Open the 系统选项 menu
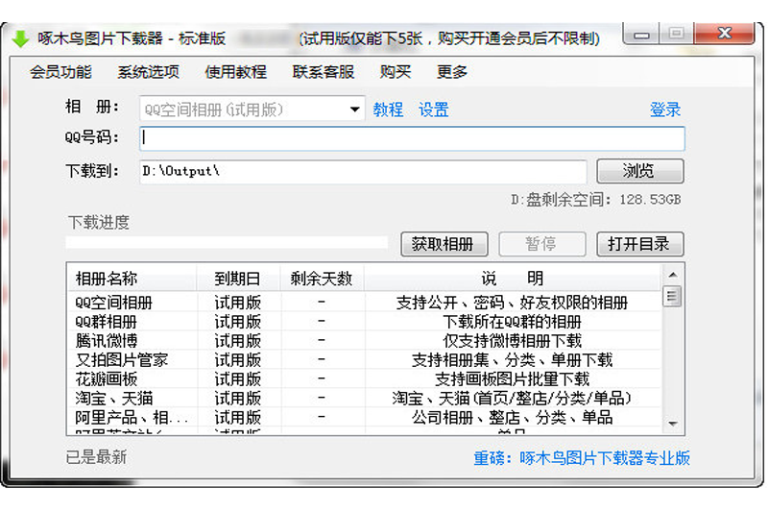Viewport: 768px width, 512px height. pyautogui.click(x=148, y=72)
